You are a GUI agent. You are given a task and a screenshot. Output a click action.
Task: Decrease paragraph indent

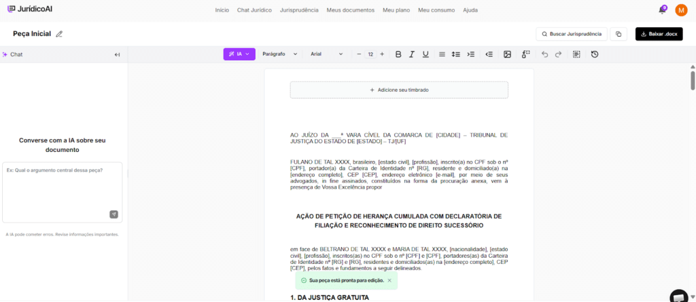[489, 54]
